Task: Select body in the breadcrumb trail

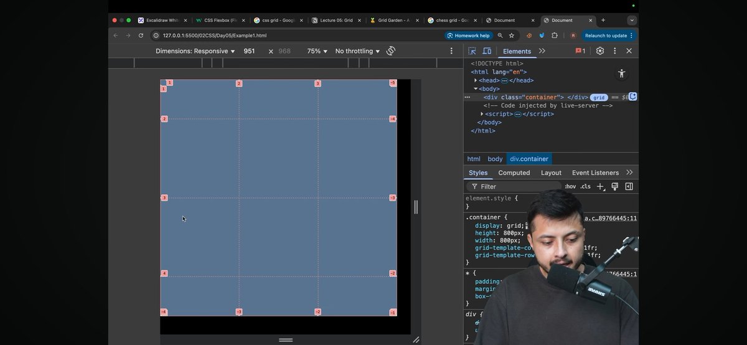Action: click(x=495, y=159)
